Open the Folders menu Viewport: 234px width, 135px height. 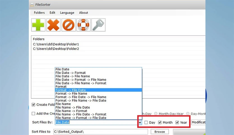[x=39, y=13]
